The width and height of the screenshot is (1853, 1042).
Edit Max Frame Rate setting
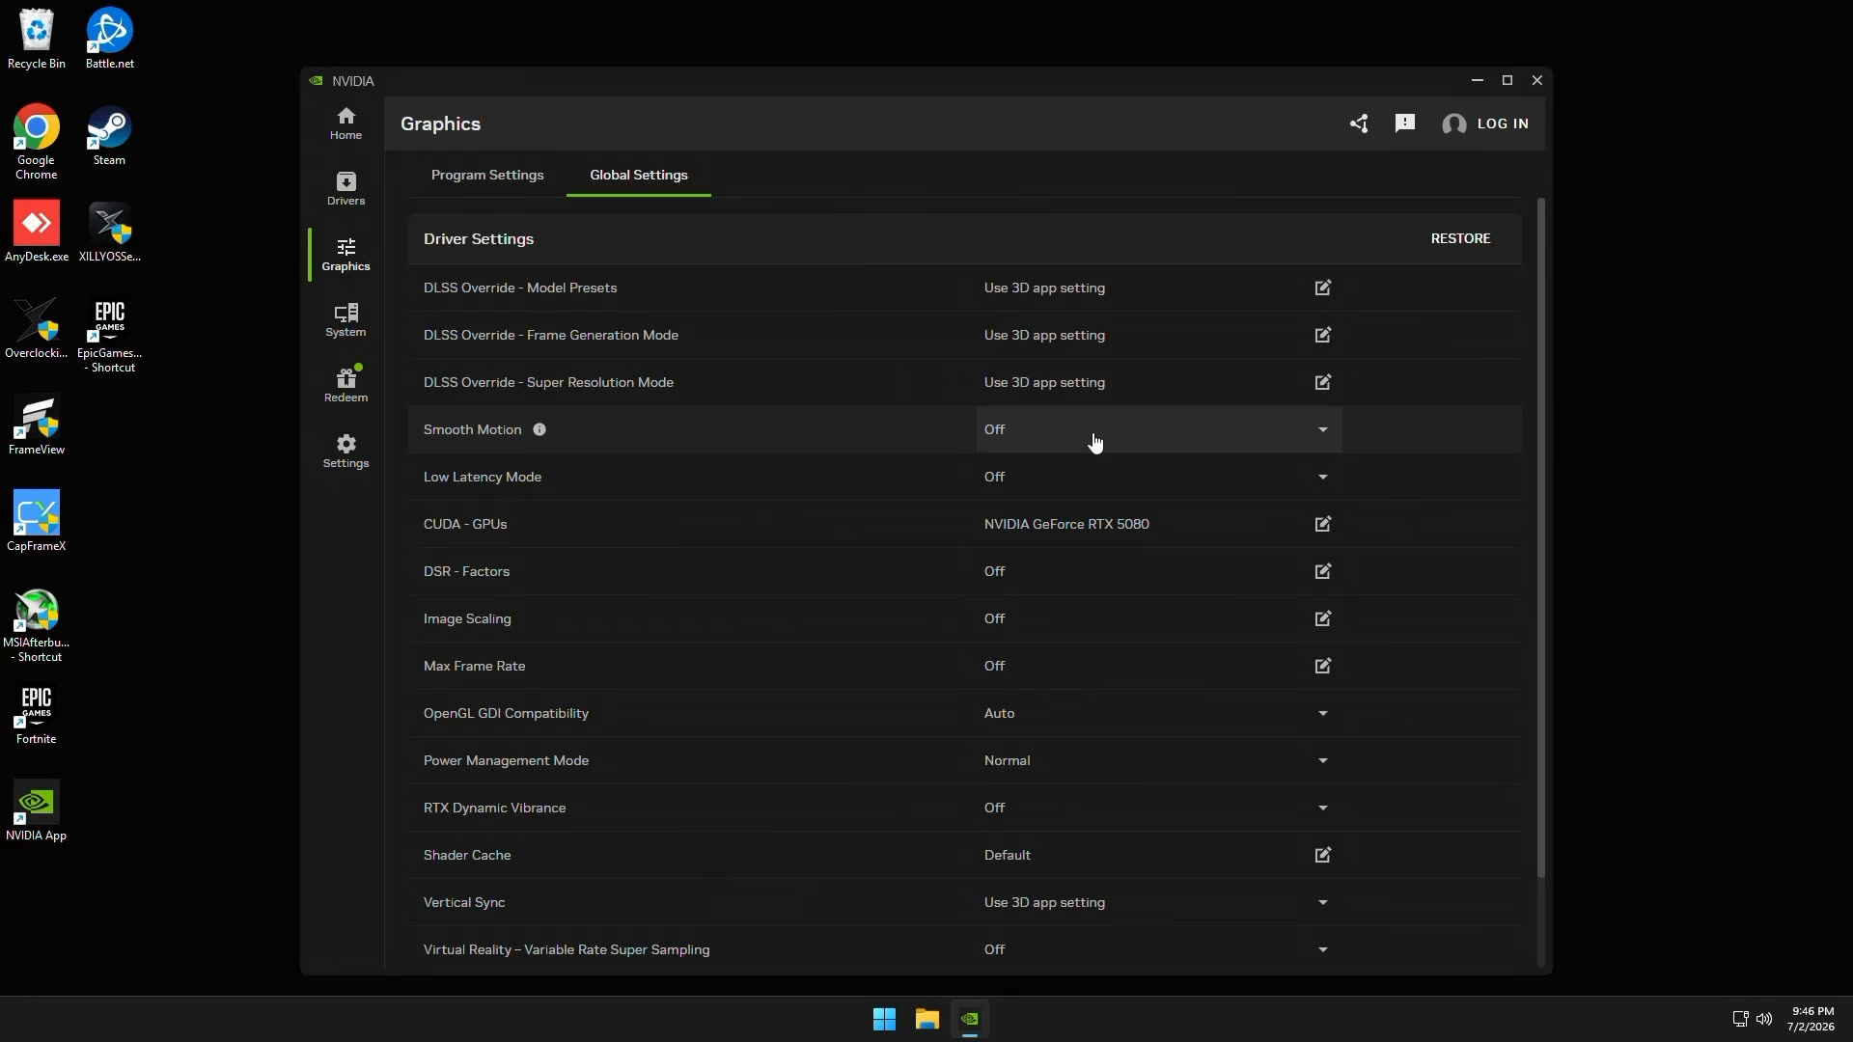point(1323,666)
